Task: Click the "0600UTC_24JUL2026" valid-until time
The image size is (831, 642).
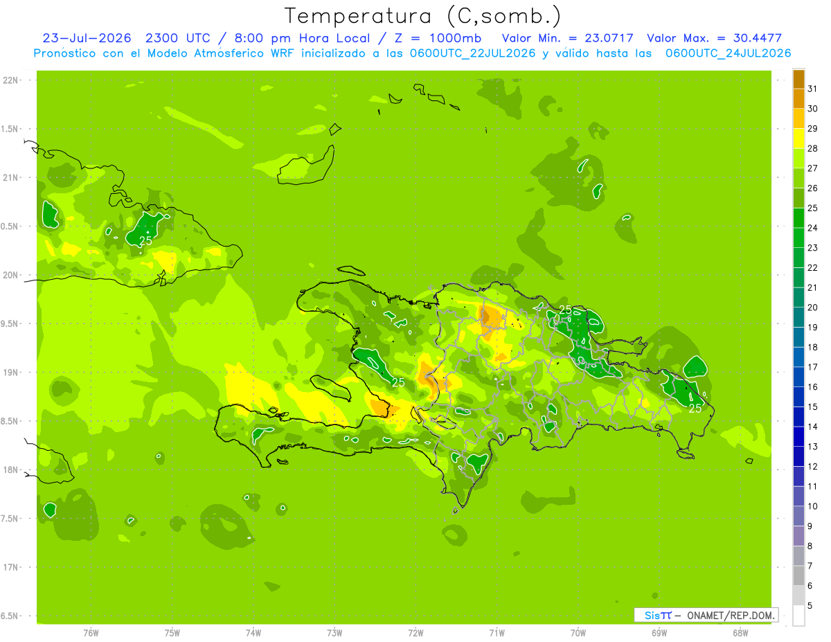Action: pyautogui.click(x=729, y=53)
